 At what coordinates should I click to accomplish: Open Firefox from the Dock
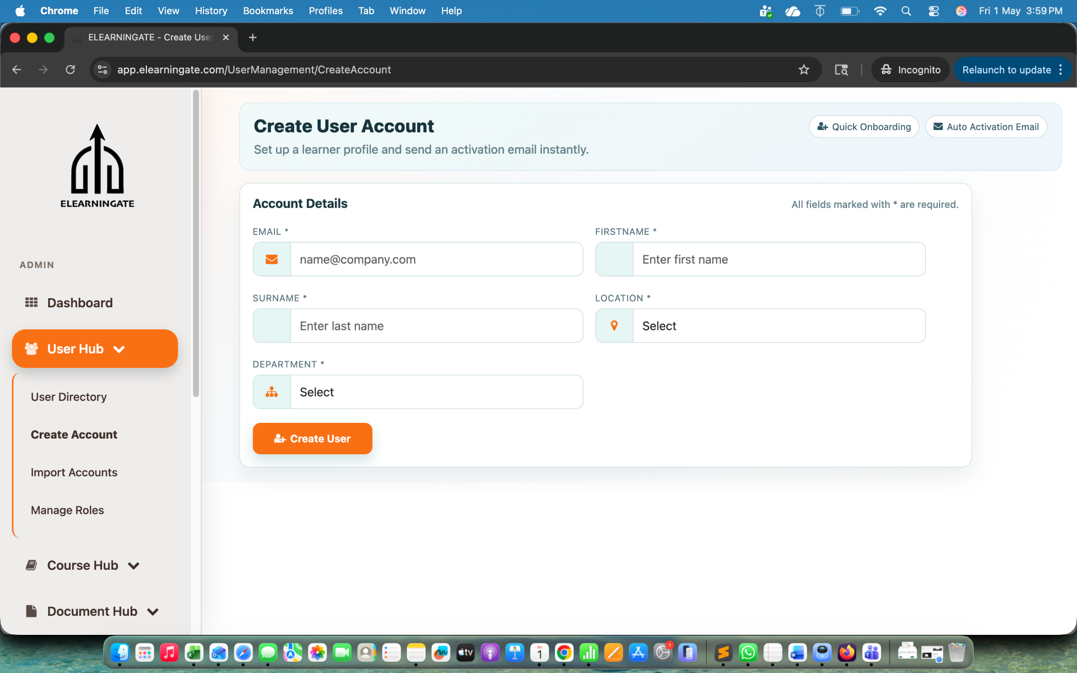846,652
